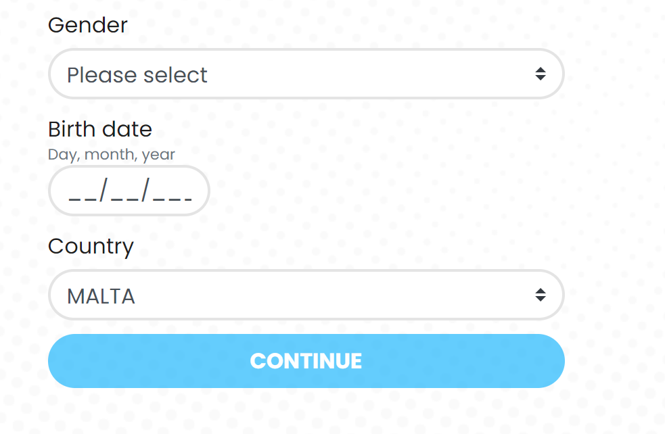Click upward triangle of Gender selector arrows

[541, 70]
